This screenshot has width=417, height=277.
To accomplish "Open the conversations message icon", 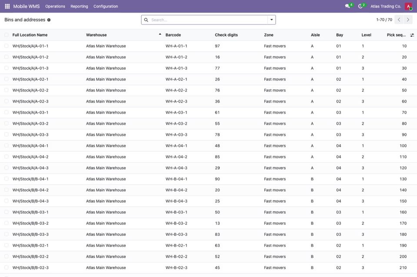I will coord(347,6).
